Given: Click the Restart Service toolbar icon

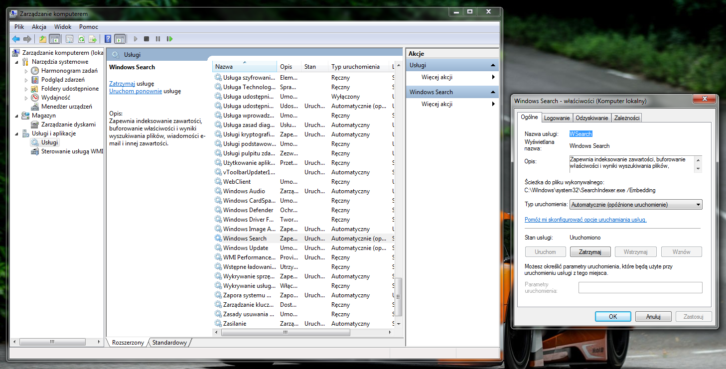Looking at the screenshot, I should click(169, 39).
